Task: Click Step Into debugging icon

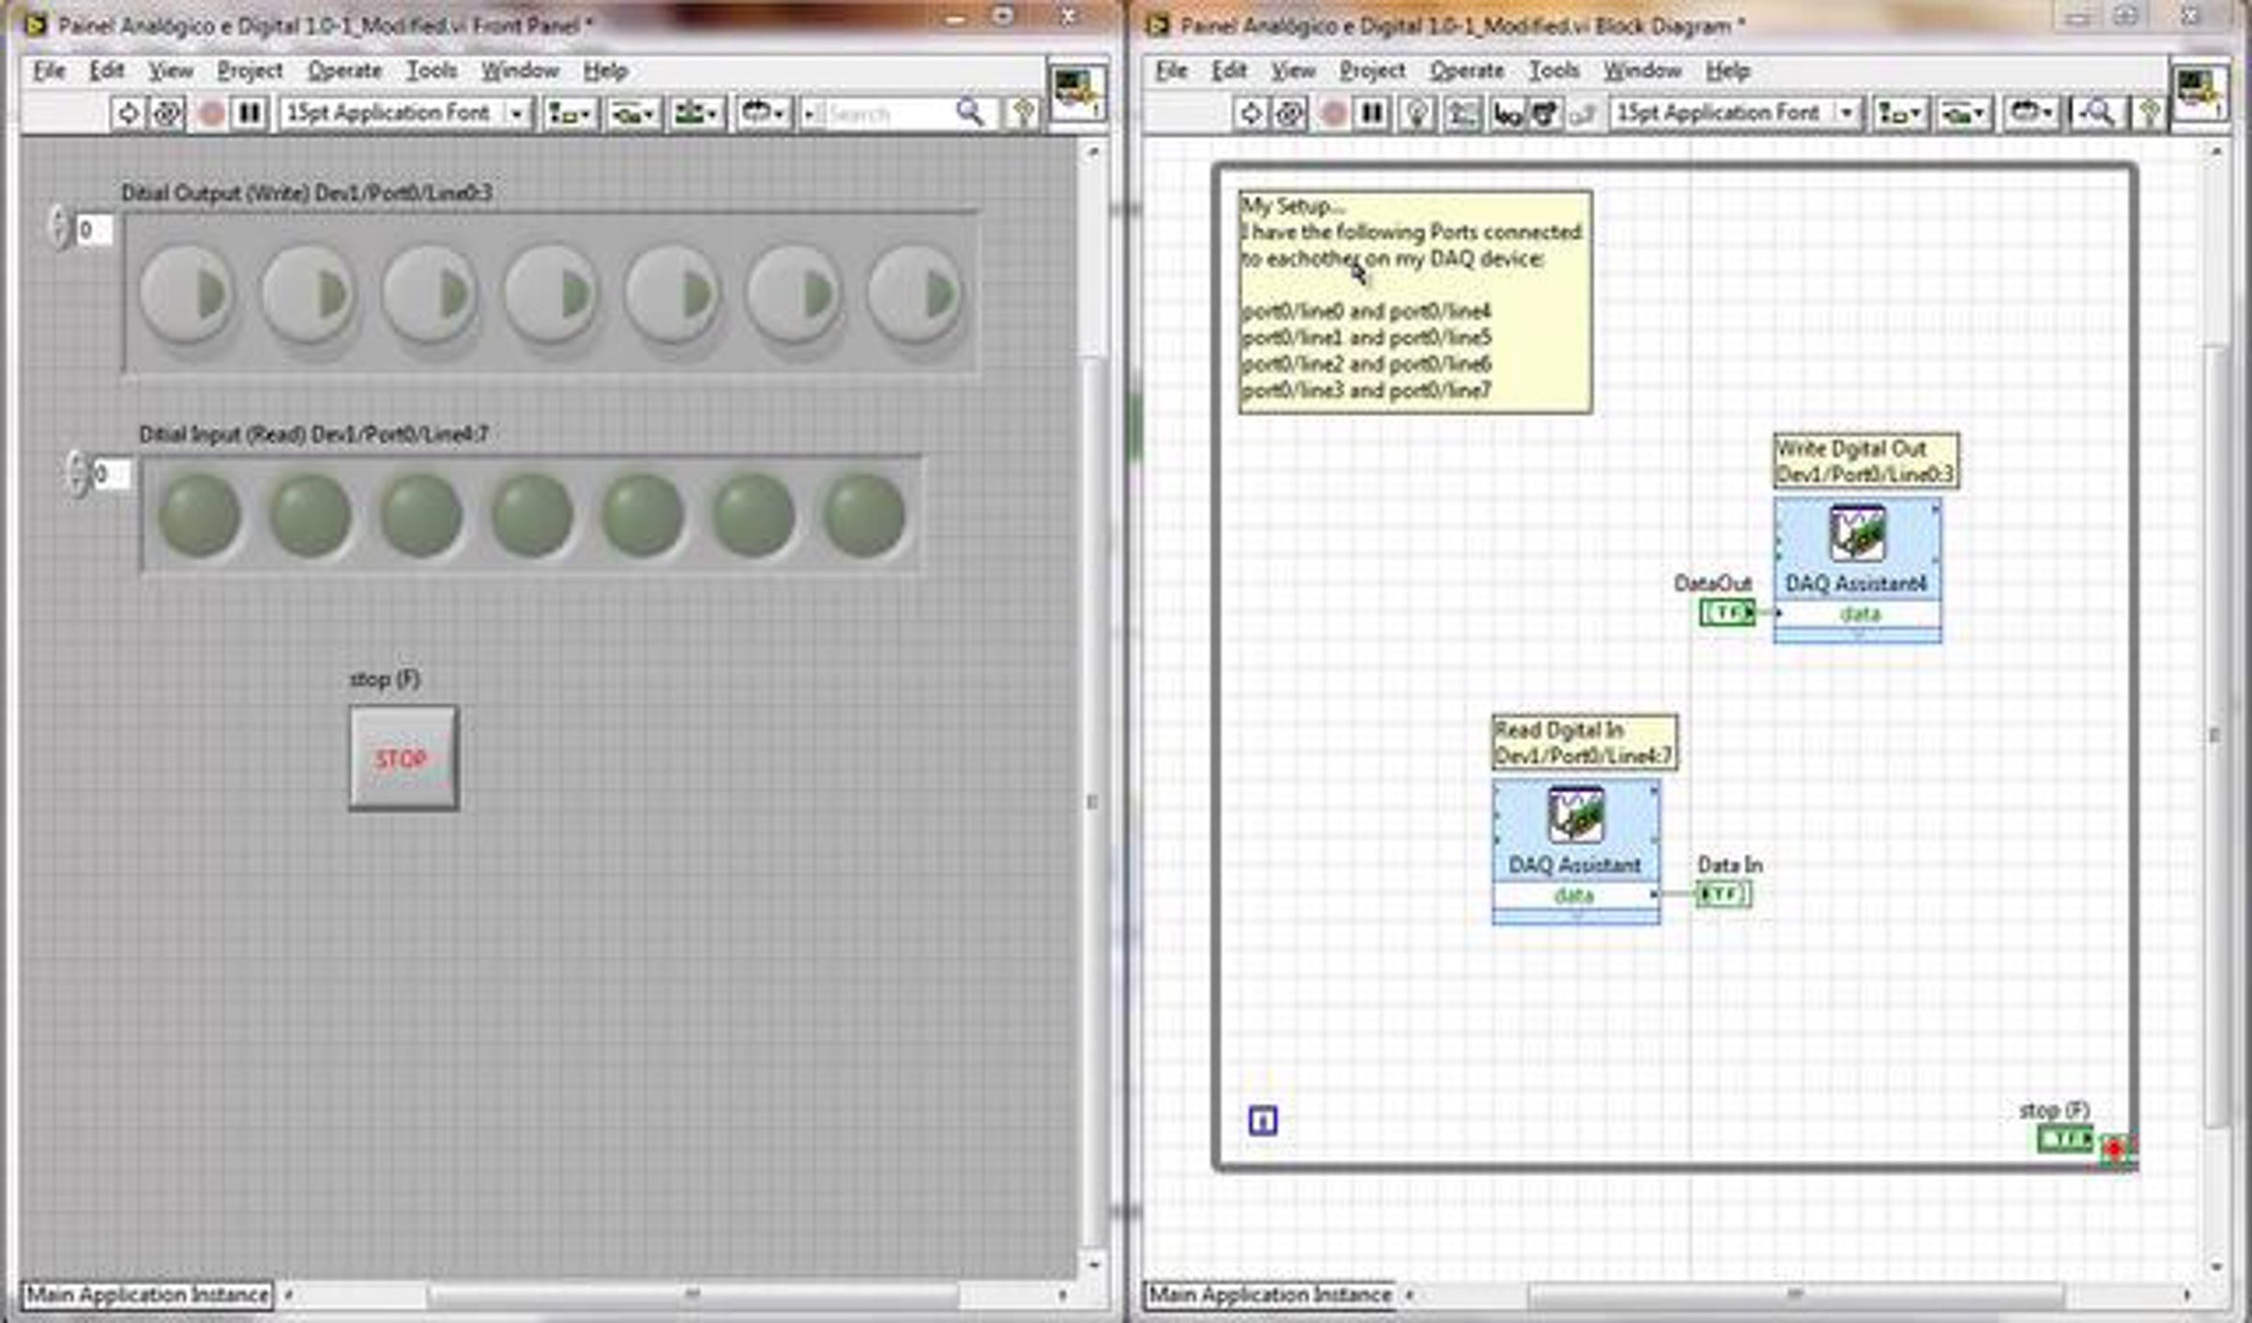Action: (1506, 114)
